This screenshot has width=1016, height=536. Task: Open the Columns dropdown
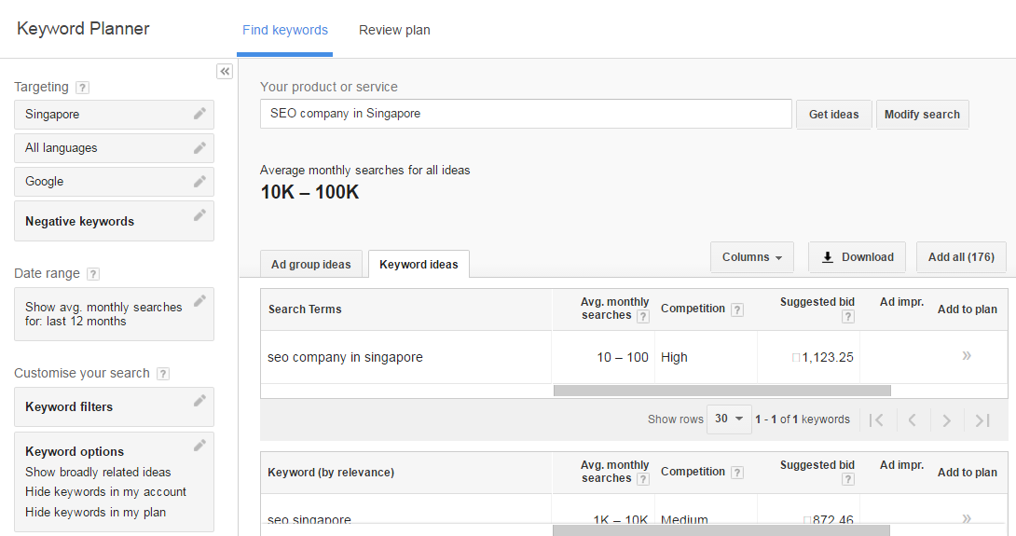751,257
